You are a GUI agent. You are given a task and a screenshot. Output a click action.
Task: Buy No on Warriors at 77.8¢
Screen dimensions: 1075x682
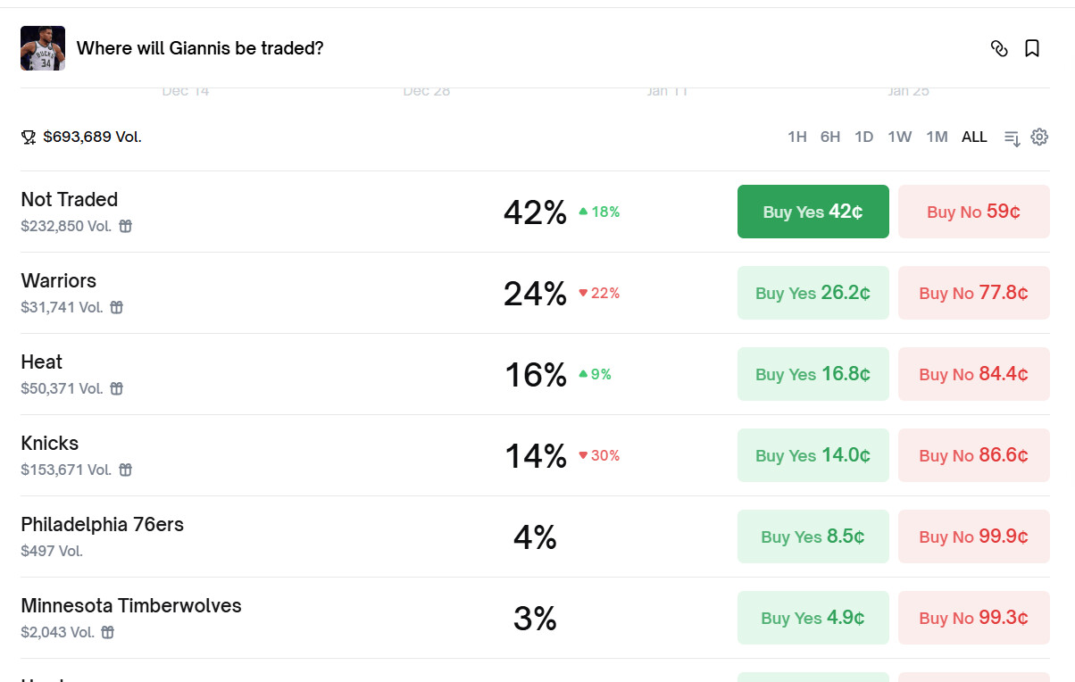(973, 293)
